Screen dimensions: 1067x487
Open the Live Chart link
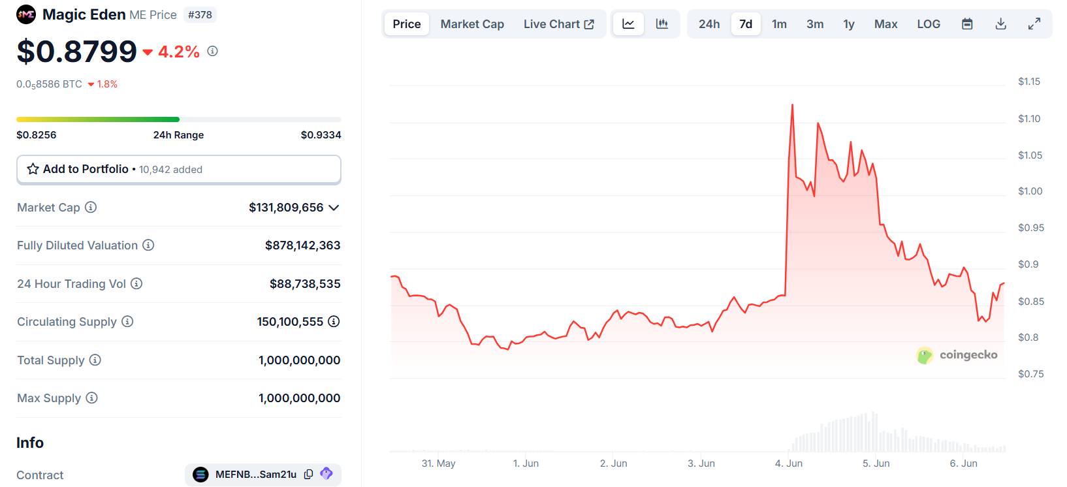(558, 24)
